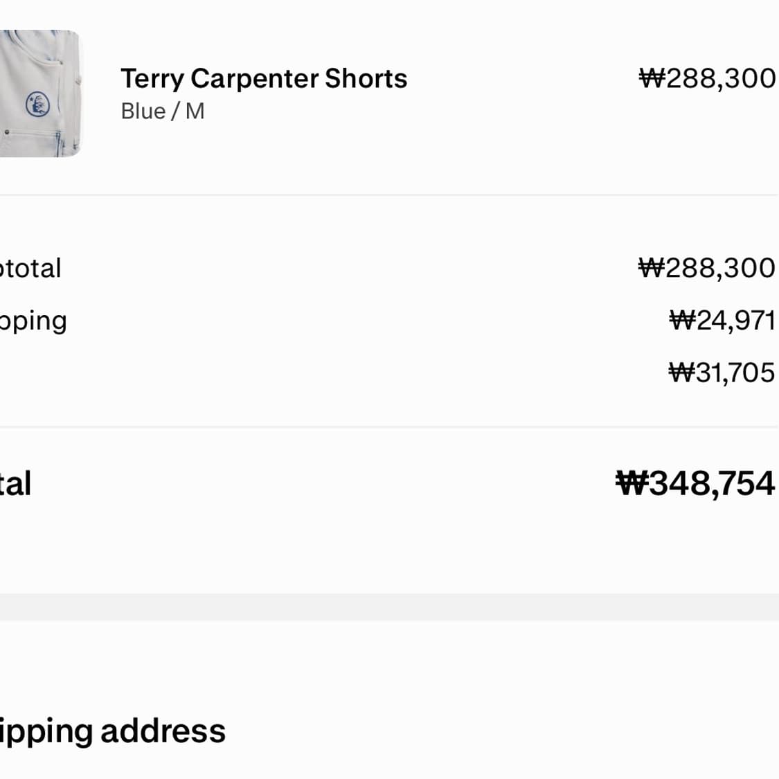The image size is (779, 779).
Task: Click the ₩288,300 price beside product name
Action: [706, 78]
